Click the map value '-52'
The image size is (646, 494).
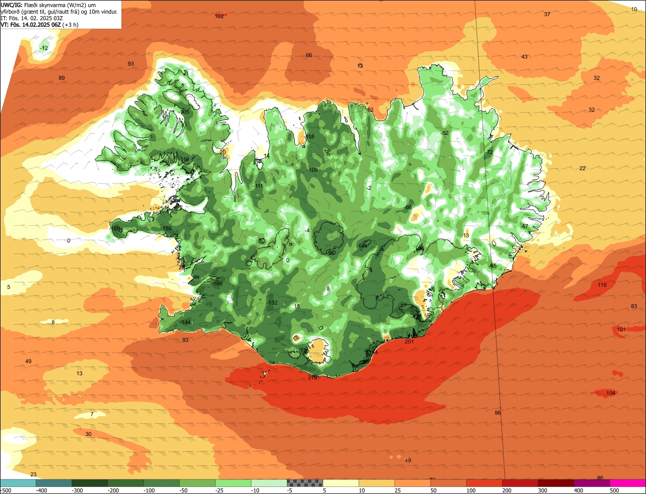445,133
